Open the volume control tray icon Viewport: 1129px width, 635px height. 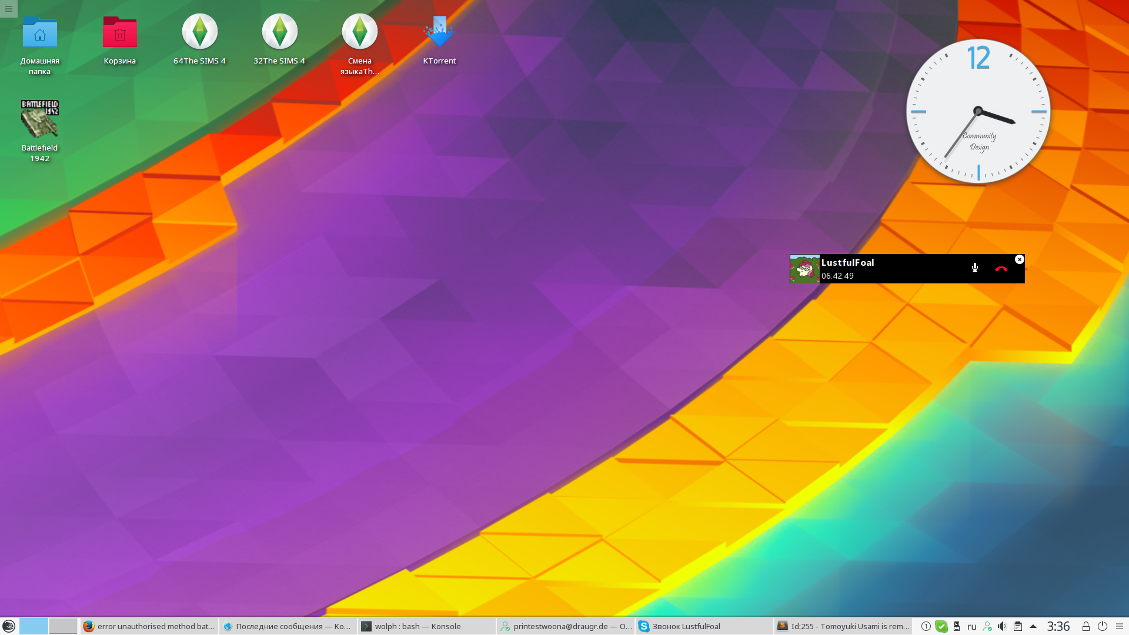tap(1003, 626)
